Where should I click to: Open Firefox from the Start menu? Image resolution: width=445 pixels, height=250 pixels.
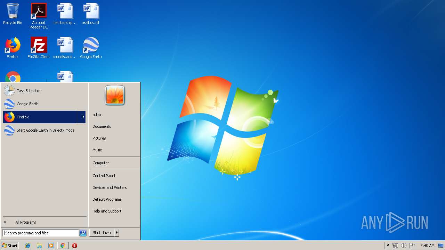(x=40, y=117)
